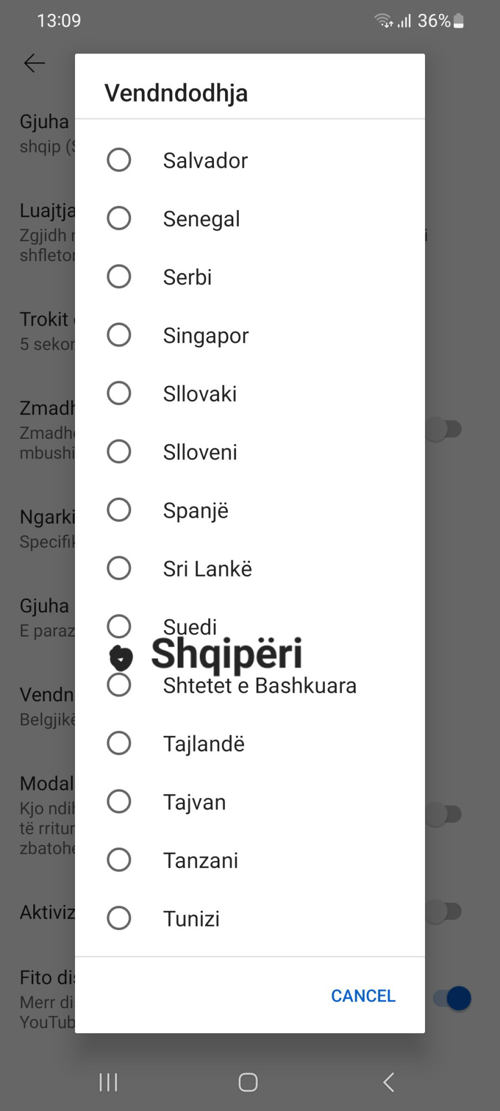500x1111 pixels.
Task: Pick Sri Lankë radio button
Action: pyautogui.click(x=119, y=568)
